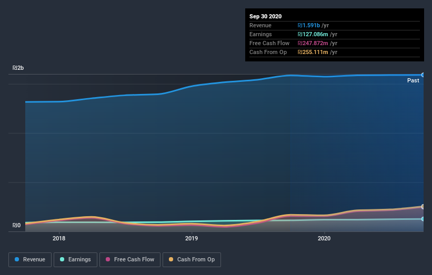Toggle the Revenue series legend button
The image size is (432, 275).
pos(30,260)
